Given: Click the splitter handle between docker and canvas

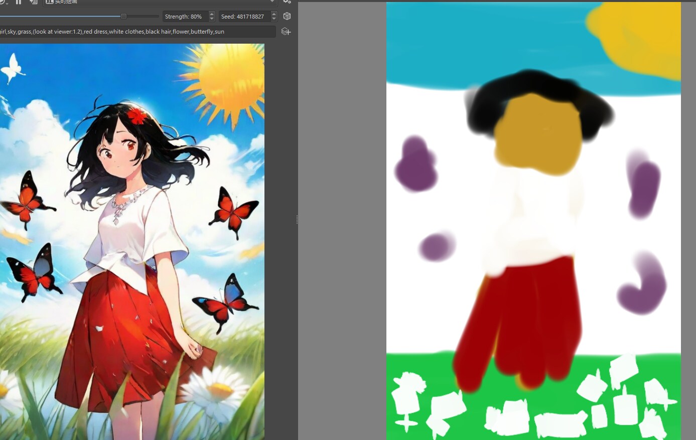Looking at the screenshot, I should [x=297, y=220].
